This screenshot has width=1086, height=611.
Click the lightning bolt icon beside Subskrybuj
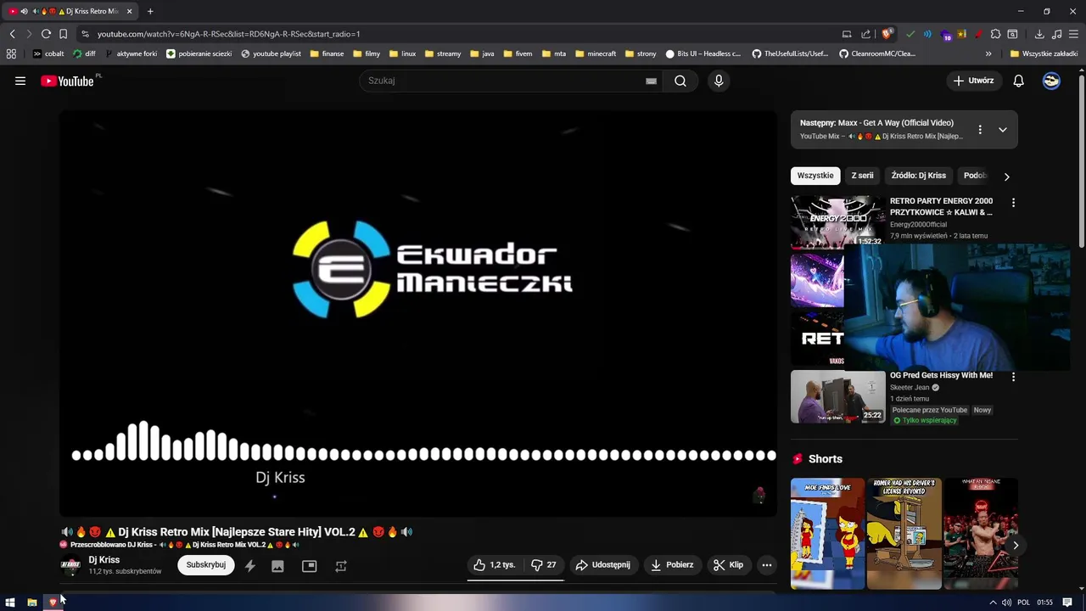click(x=250, y=566)
